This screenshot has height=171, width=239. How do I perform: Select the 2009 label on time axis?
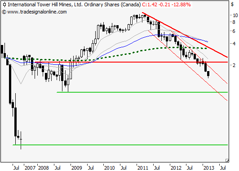point(77,168)
